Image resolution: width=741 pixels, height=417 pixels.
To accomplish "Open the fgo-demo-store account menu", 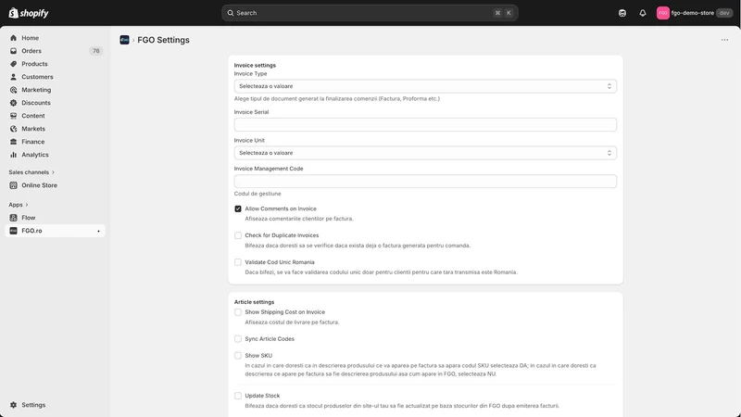I will 694,13.
